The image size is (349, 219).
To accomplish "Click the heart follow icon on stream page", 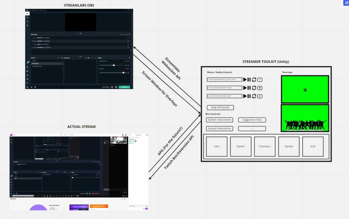I will point(123,135).
